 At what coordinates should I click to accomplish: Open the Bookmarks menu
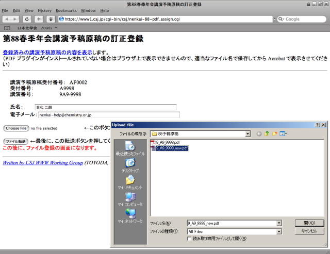pyautogui.click(x=66, y=10)
